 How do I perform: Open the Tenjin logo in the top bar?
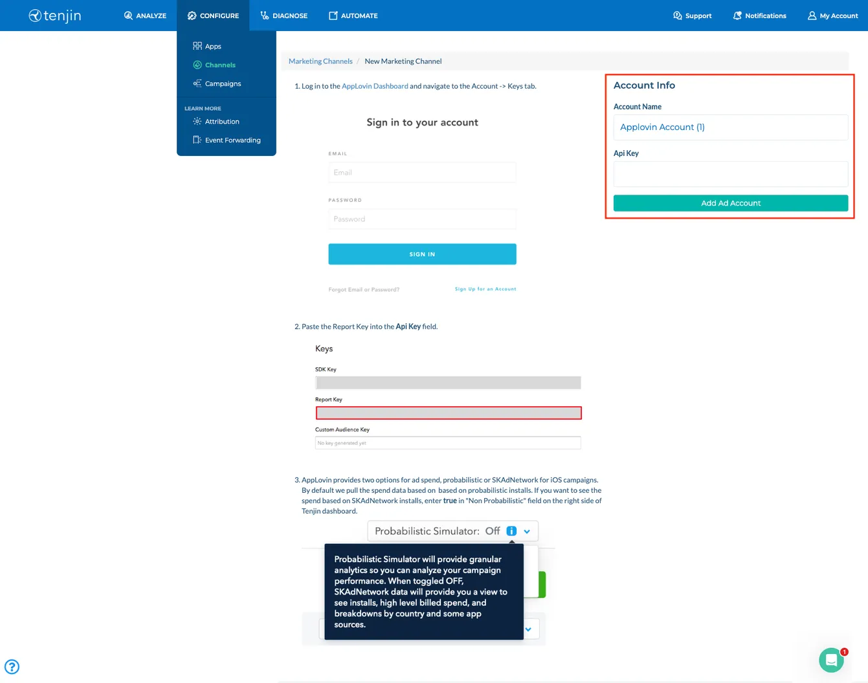pyautogui.click(x=54, y=16)
